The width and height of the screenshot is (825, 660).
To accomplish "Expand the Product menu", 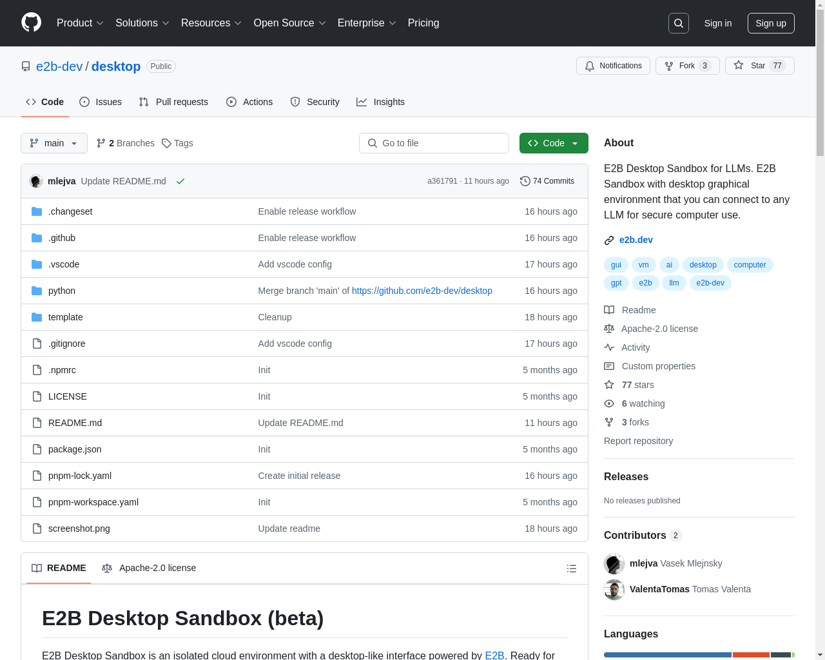I will (x=80, y=23).
